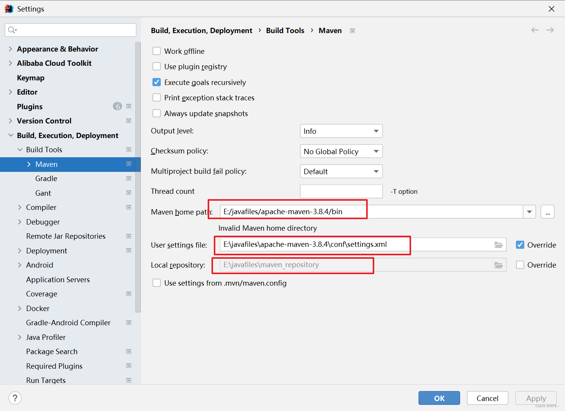Click the Cancel button
This screenshot has width=565, height=411.
(487, 398)
